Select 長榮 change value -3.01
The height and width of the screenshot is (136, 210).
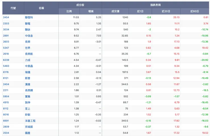pos(98,42)
